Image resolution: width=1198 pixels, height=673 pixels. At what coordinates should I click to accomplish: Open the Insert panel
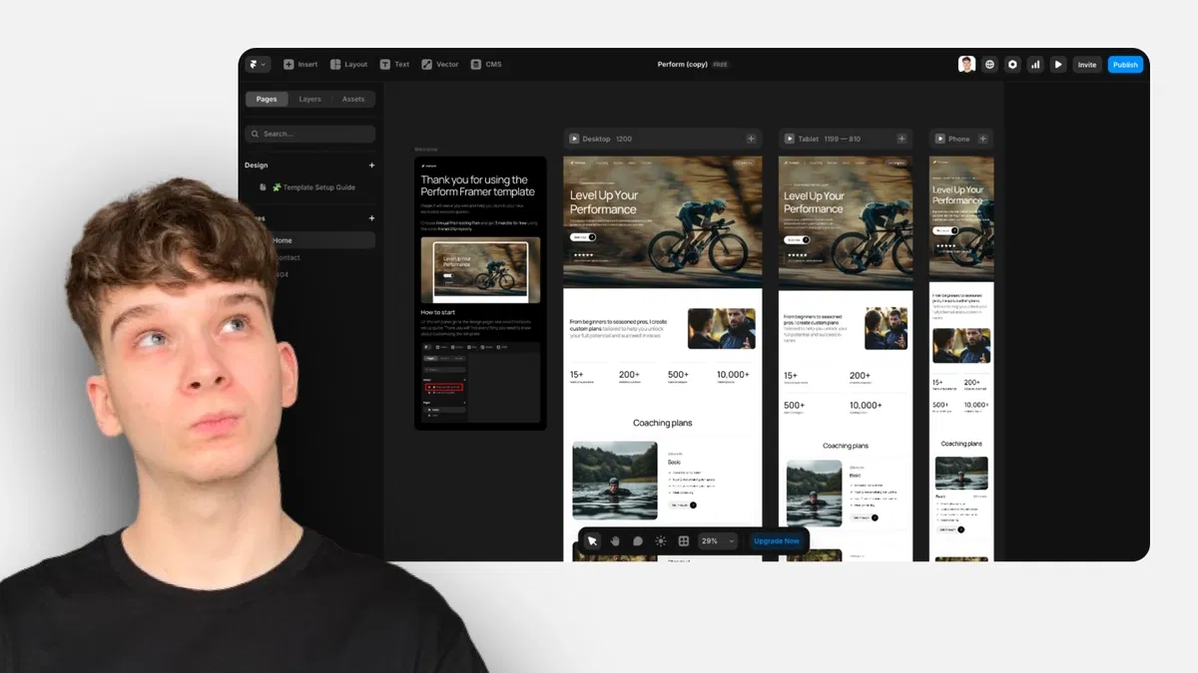click(299, 64)
